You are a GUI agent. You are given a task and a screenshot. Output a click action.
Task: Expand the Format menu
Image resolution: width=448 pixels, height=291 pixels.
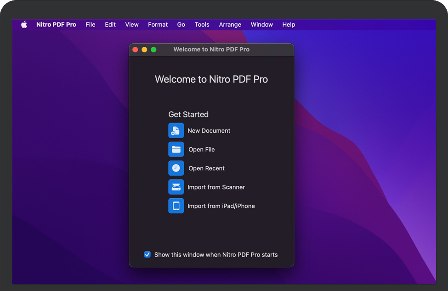coord(158,25)
